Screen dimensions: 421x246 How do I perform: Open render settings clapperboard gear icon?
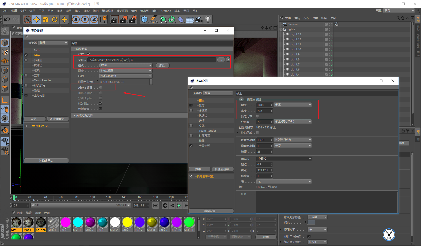click(x=133, y=19)
